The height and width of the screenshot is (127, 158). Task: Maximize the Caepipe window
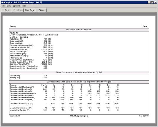coord(152,2)
